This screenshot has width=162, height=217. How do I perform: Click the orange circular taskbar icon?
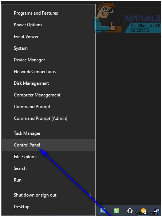pos(143,211)
